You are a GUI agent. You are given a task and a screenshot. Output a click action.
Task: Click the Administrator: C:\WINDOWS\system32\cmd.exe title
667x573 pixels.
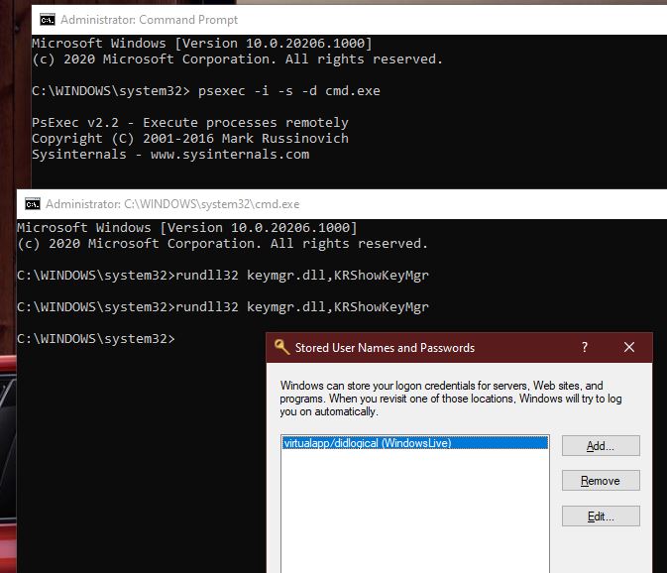(172, 204)
